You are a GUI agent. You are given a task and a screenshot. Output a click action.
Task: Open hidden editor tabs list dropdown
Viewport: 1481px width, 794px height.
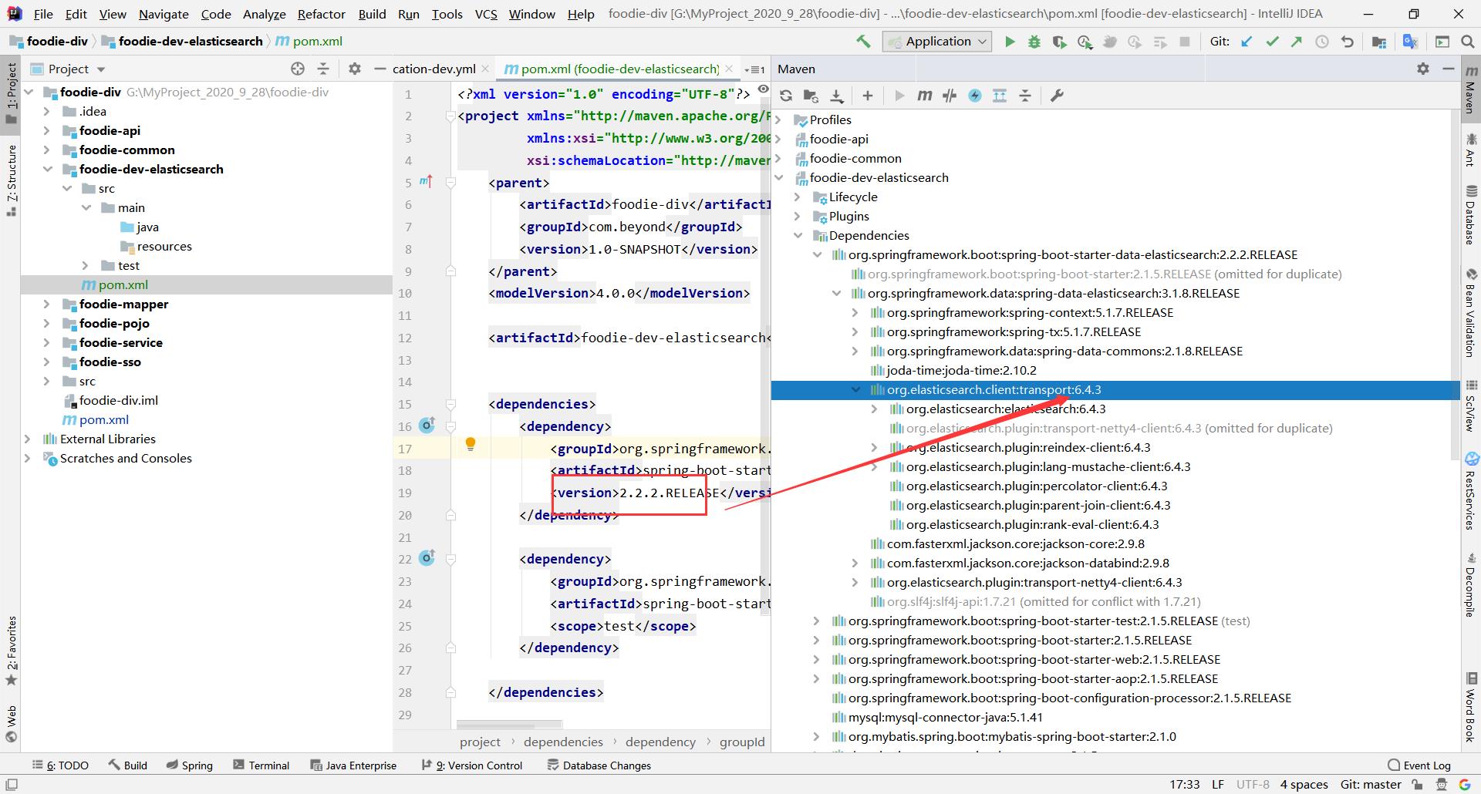(755, 69)
